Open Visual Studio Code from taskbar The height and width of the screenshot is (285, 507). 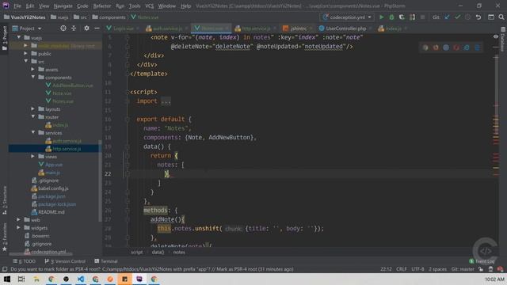(81, 279)
